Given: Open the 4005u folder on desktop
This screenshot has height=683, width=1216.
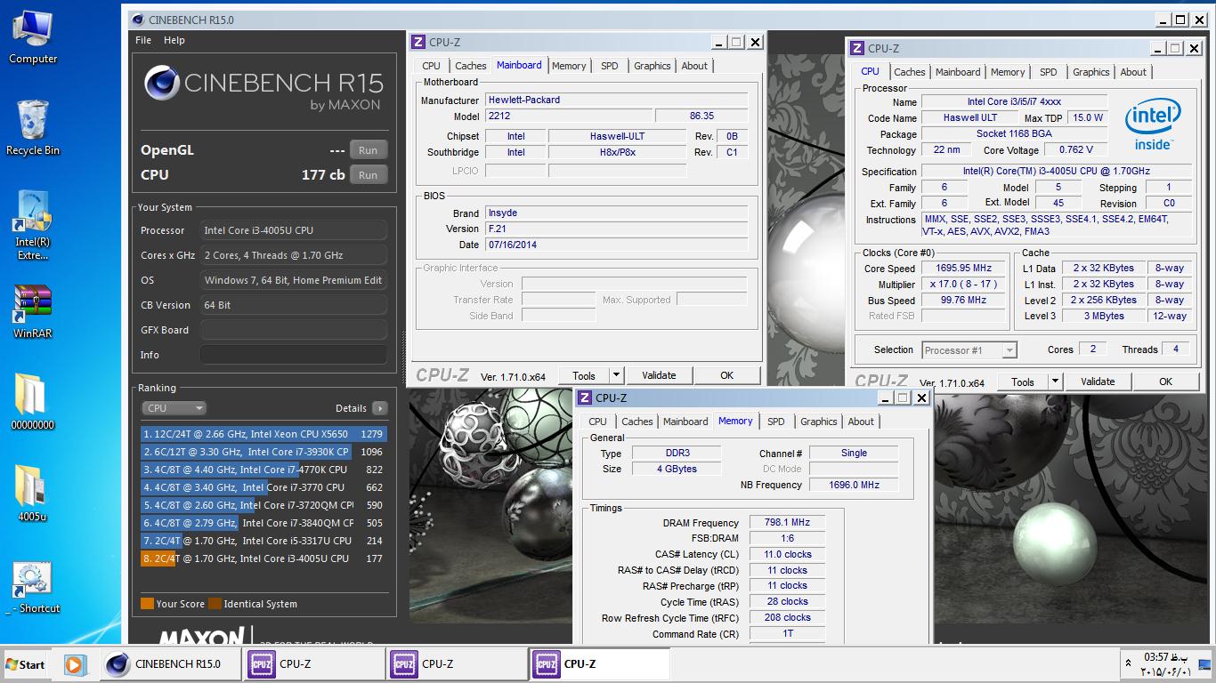Looking at the screenshot, I should coord(33,494).
